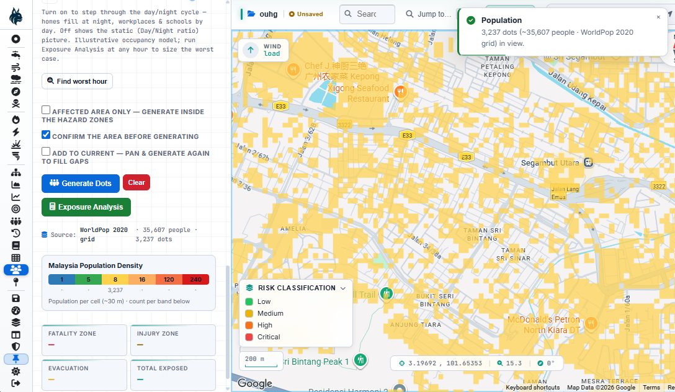
Task: Click the Total Exposed stat card
Action: [x=173, y=375]
